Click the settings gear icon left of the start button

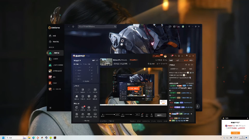click(152, 115)
